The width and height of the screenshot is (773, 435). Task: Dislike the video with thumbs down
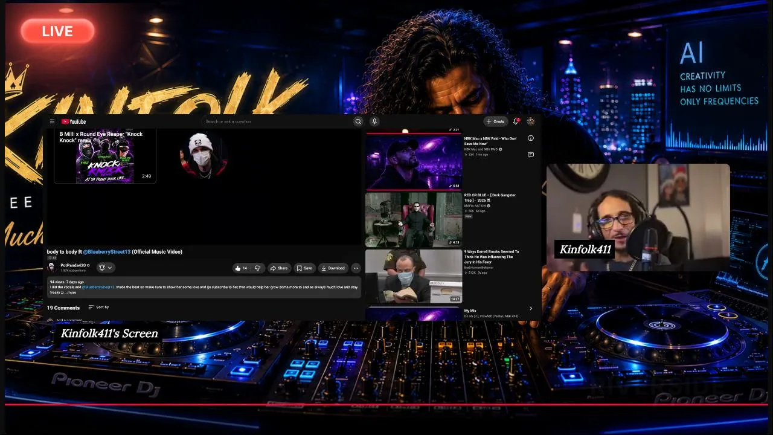pyautogui.click(x=258, y=268)
